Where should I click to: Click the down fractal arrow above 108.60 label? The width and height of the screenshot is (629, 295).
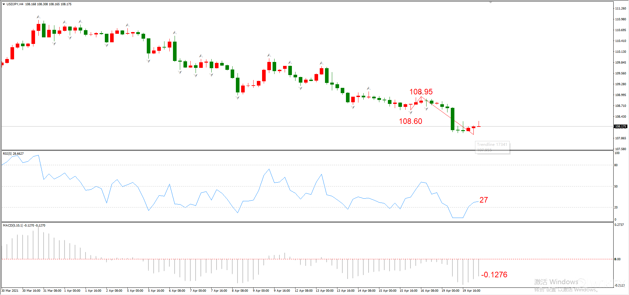[x=410, y=112]
